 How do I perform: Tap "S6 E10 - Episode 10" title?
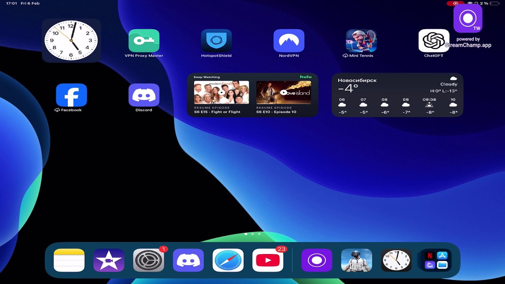click(x=276, y=112)
